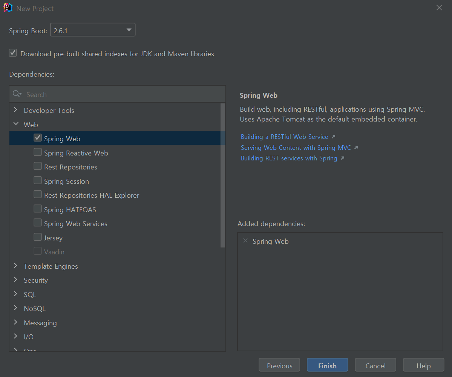This screenshot has width=452, height=377.
Task: Select the Developer Tools tree row label
Action: (x=49, y=111)
